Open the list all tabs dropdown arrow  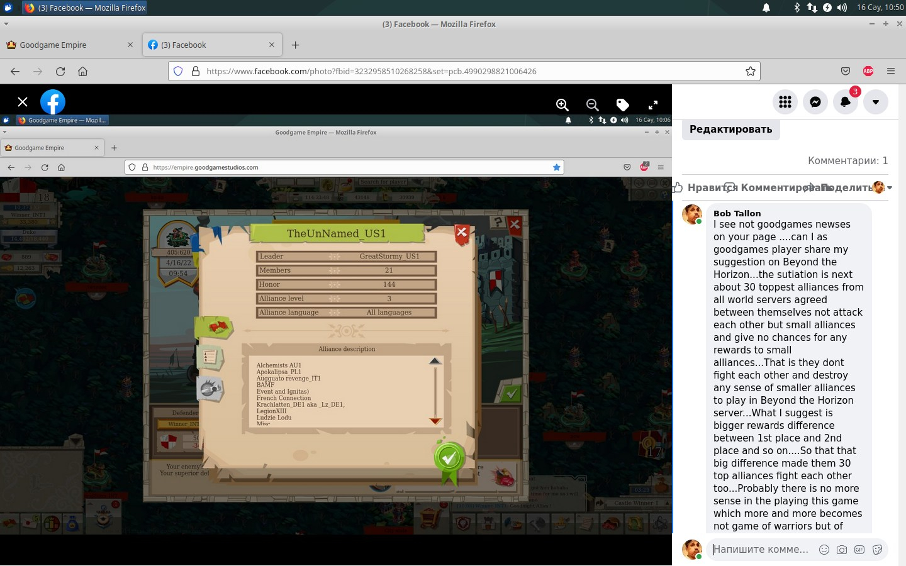point(6,24)
